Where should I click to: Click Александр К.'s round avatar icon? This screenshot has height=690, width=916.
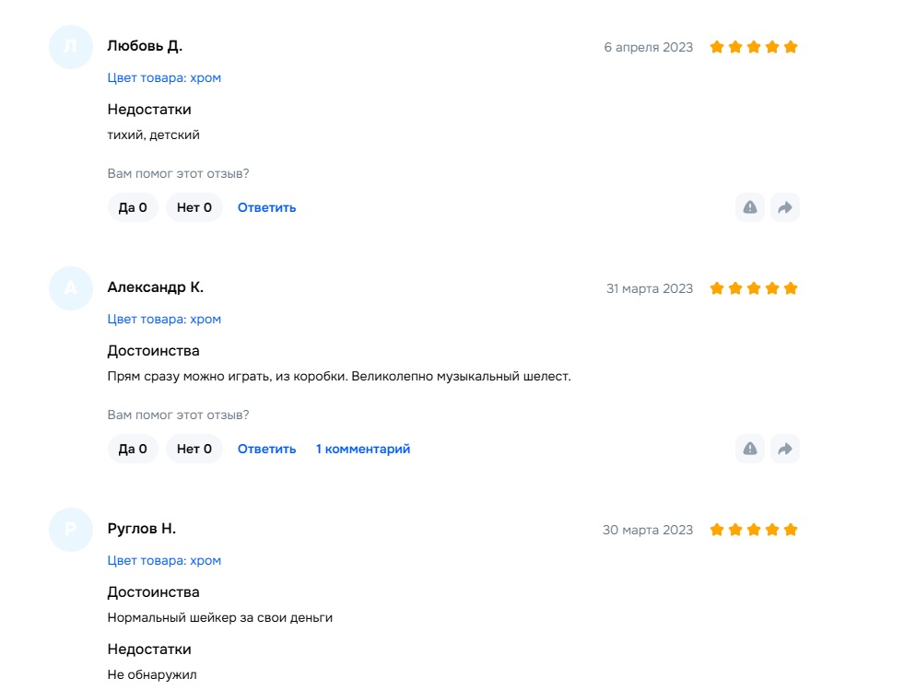71,288
